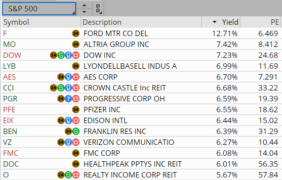Click the 24 icon in VZ row

[61, 142]
